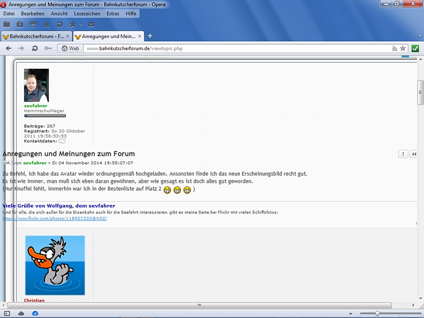The image size is (424, 318).
Task: Go back using the back arrow
Action: click(x=8, y=48)
